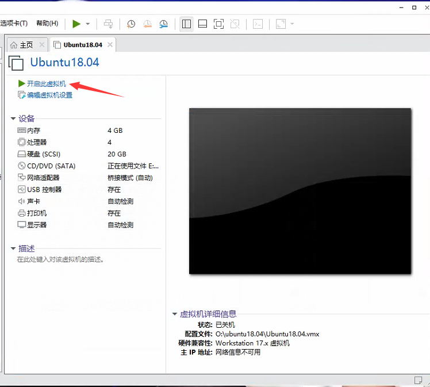
Task: Maximize the VMware window
Action: click(x=414, y=7)
